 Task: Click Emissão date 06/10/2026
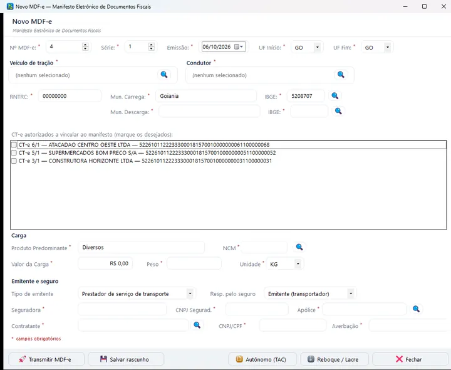(217, 47)
